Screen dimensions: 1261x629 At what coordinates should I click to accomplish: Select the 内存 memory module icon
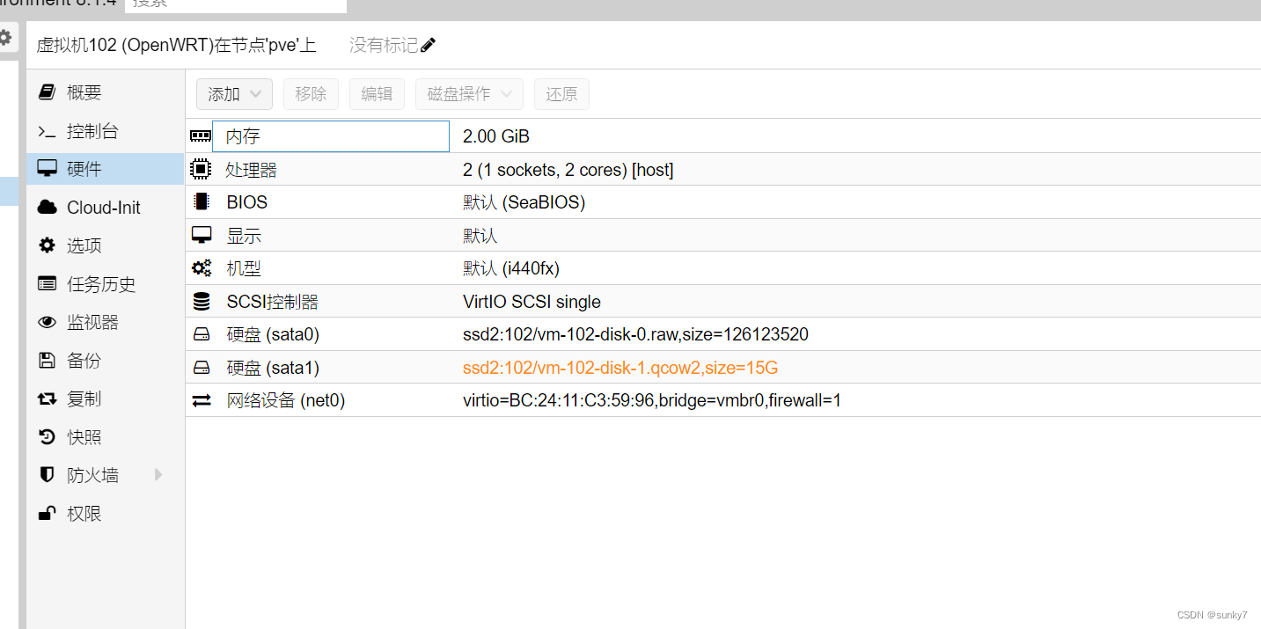coord(201,135)
